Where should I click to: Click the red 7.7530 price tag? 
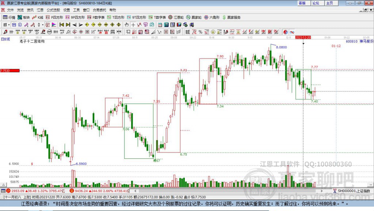click(10, 70)
